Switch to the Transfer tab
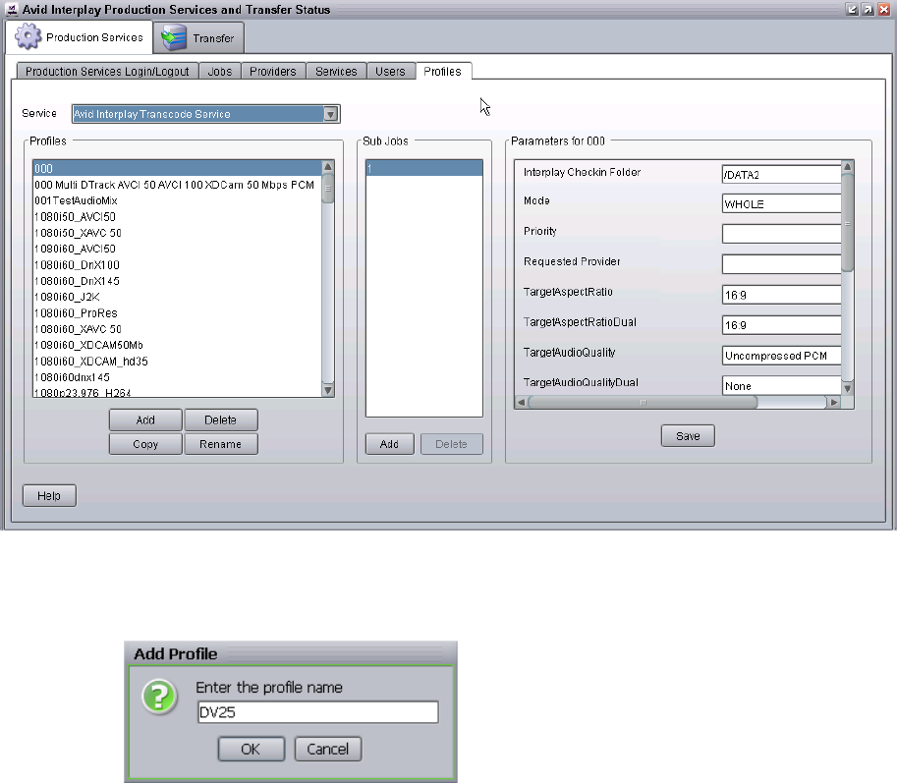The image size is (897, 783). coord(198,37)
